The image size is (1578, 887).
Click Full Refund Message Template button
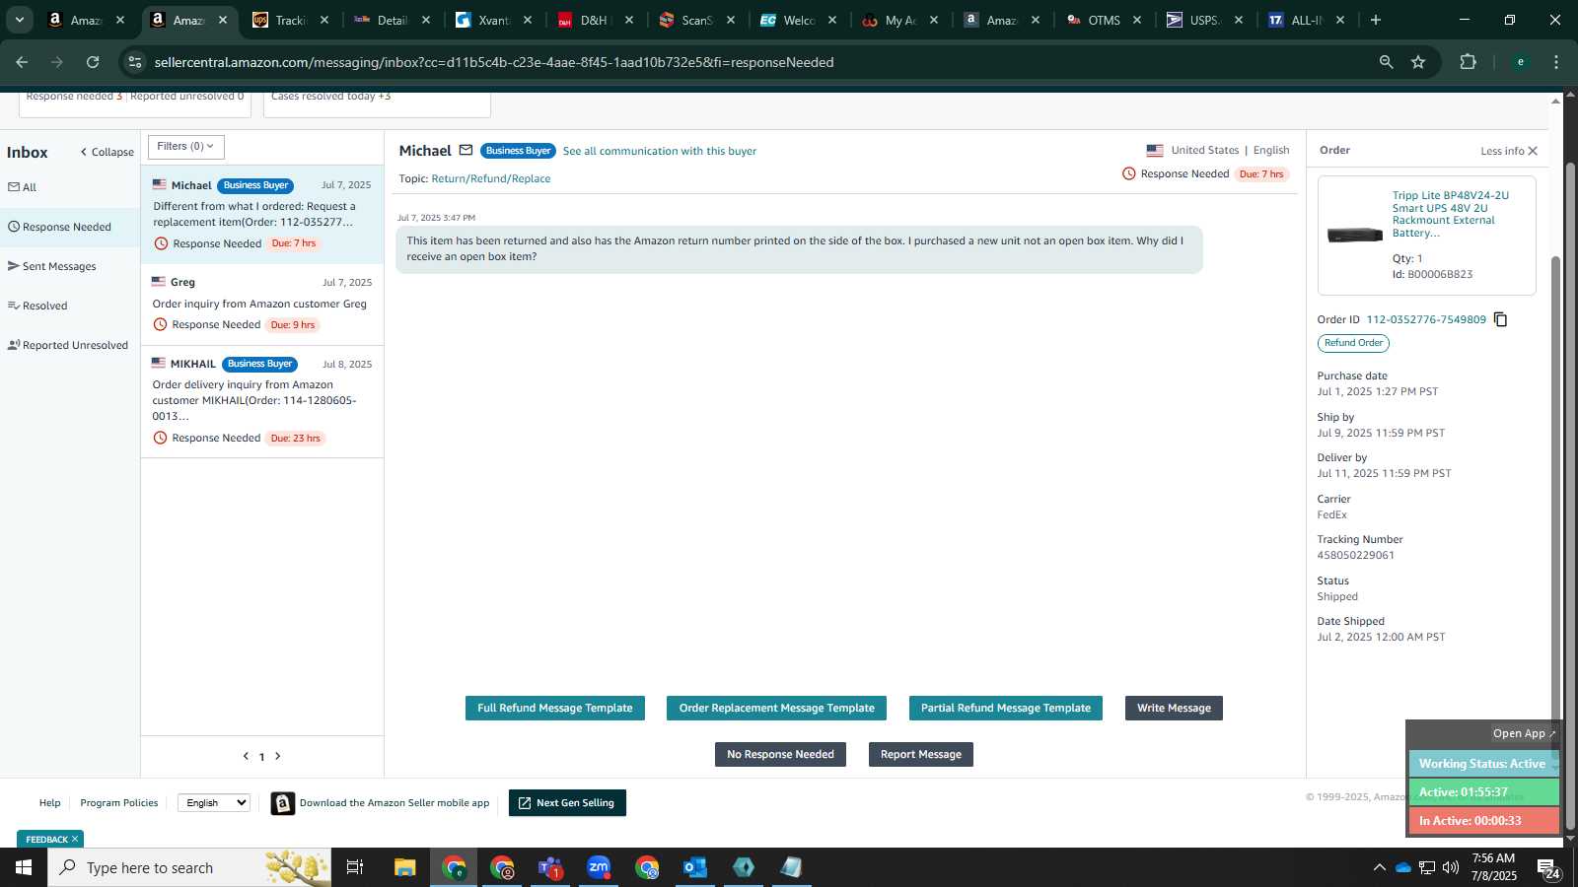555,709
